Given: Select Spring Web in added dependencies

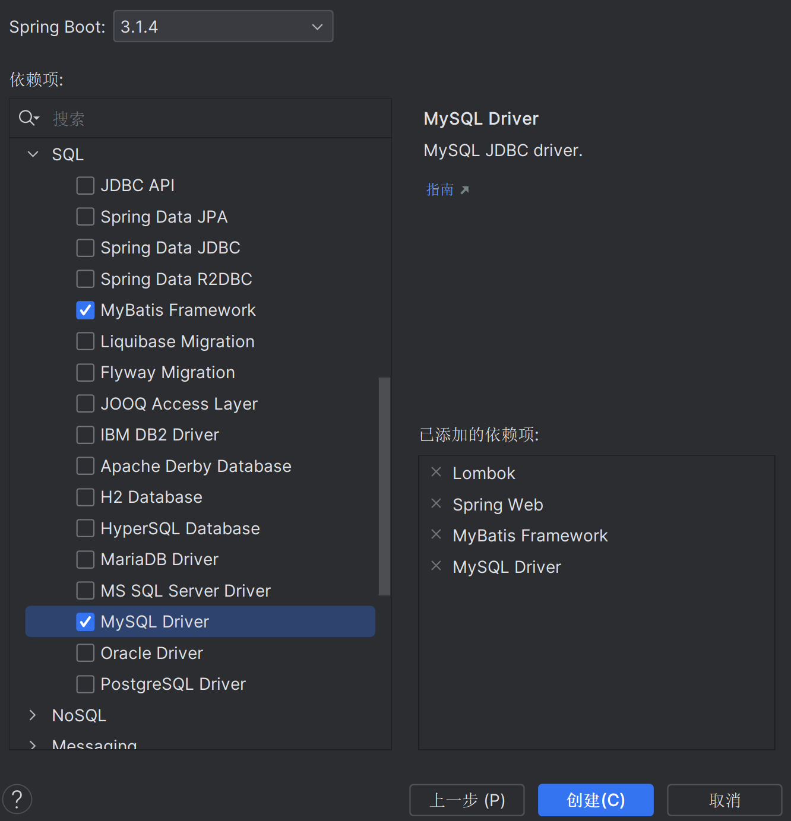Looking at the screenshot, I should (x=498, y=505).
